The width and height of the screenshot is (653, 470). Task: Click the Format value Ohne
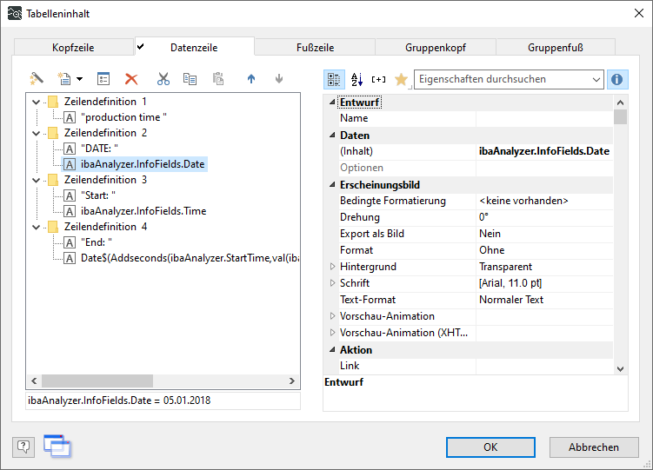pyautogui.click(x=544, y=250)
